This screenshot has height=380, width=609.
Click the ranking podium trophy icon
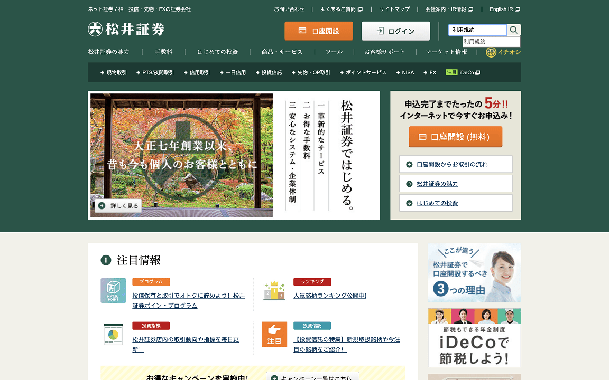click(274, 290)
